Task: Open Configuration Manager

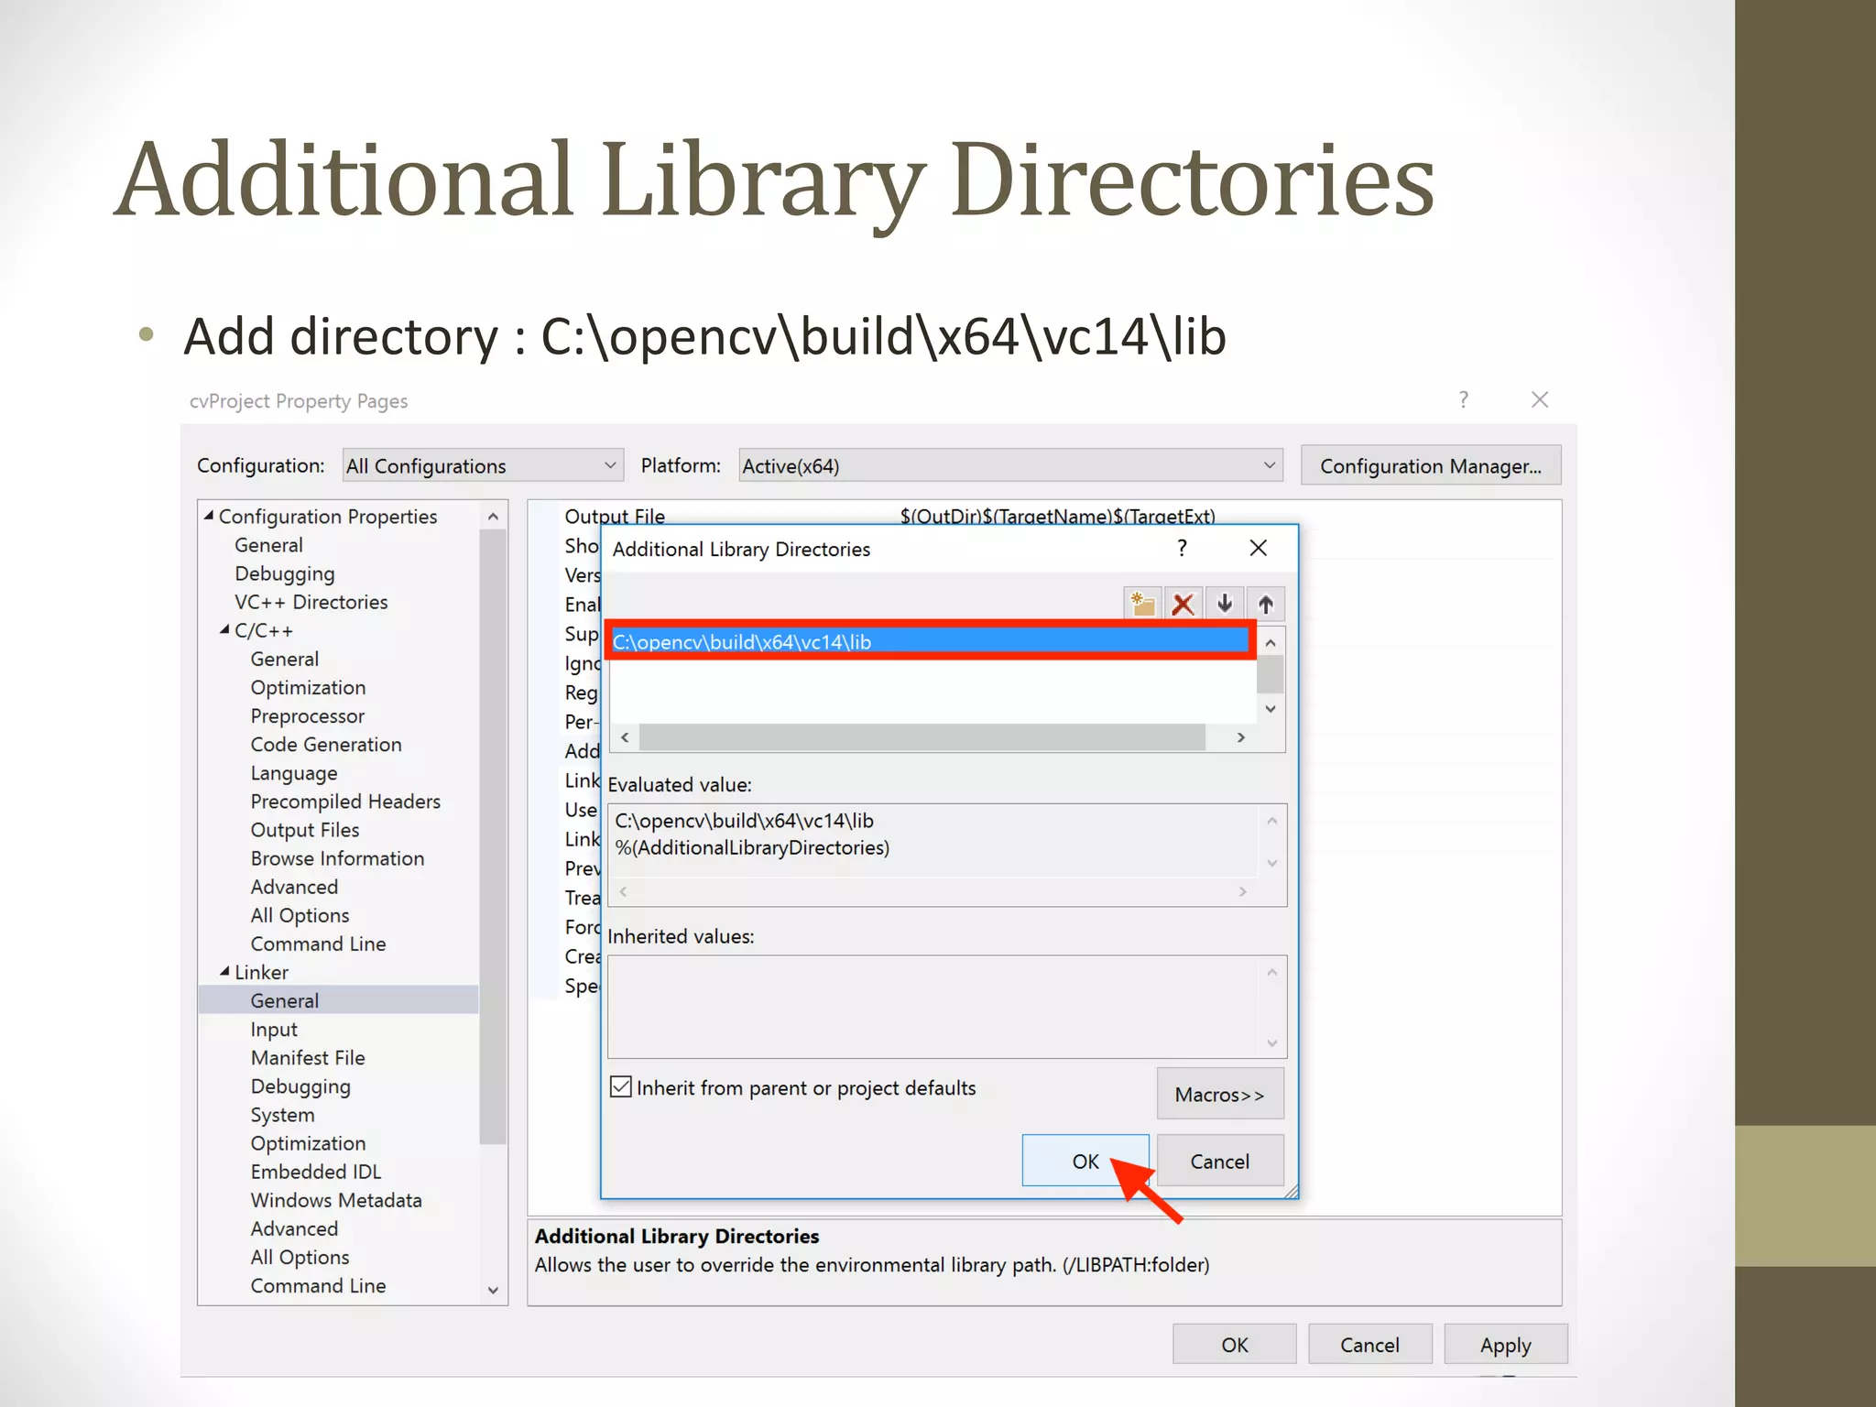Action: point(1430,465)
